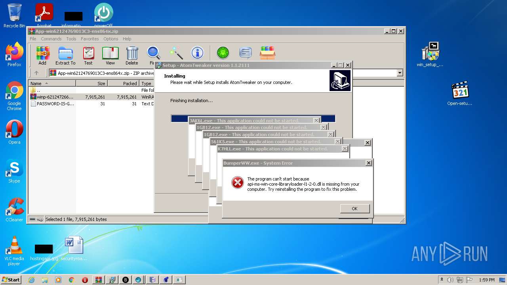Launch Opera from the desktop

[14, 132]
